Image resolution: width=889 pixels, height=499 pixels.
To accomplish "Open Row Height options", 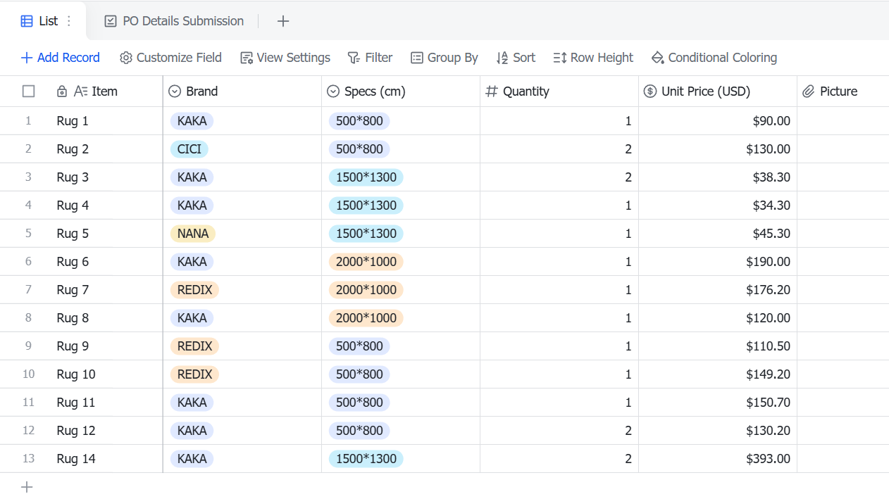I will point(593,58).
